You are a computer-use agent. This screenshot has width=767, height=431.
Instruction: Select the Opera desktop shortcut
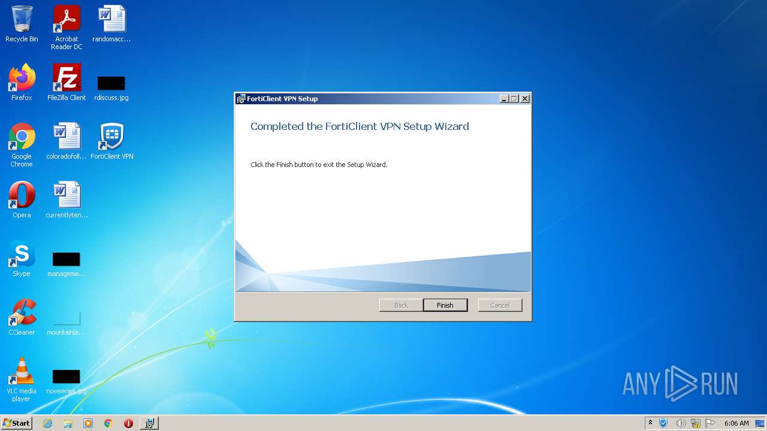coord(22,200)
